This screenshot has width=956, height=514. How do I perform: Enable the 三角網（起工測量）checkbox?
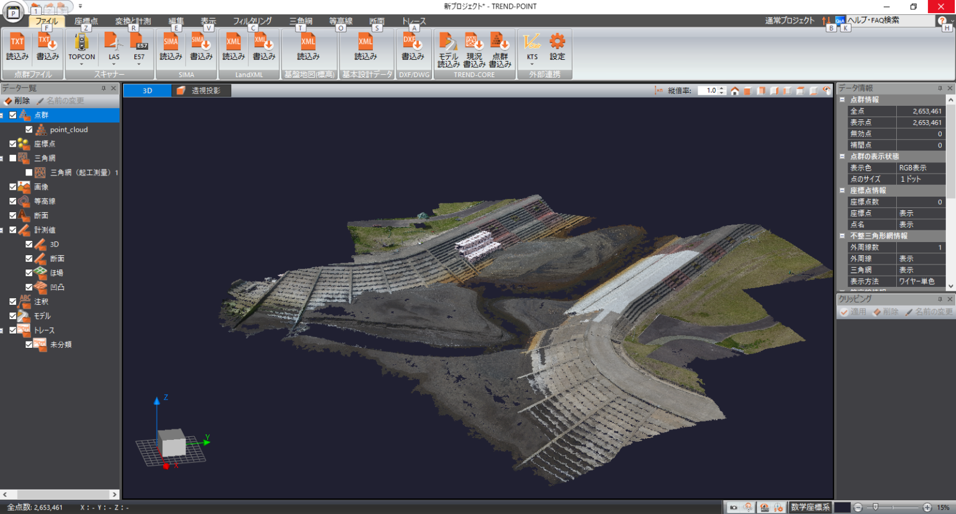(29, 172)
